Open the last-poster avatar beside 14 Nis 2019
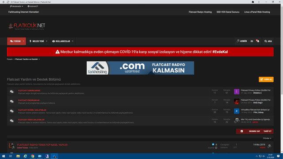This screenshot has height=159, width=283. point(269,146)
